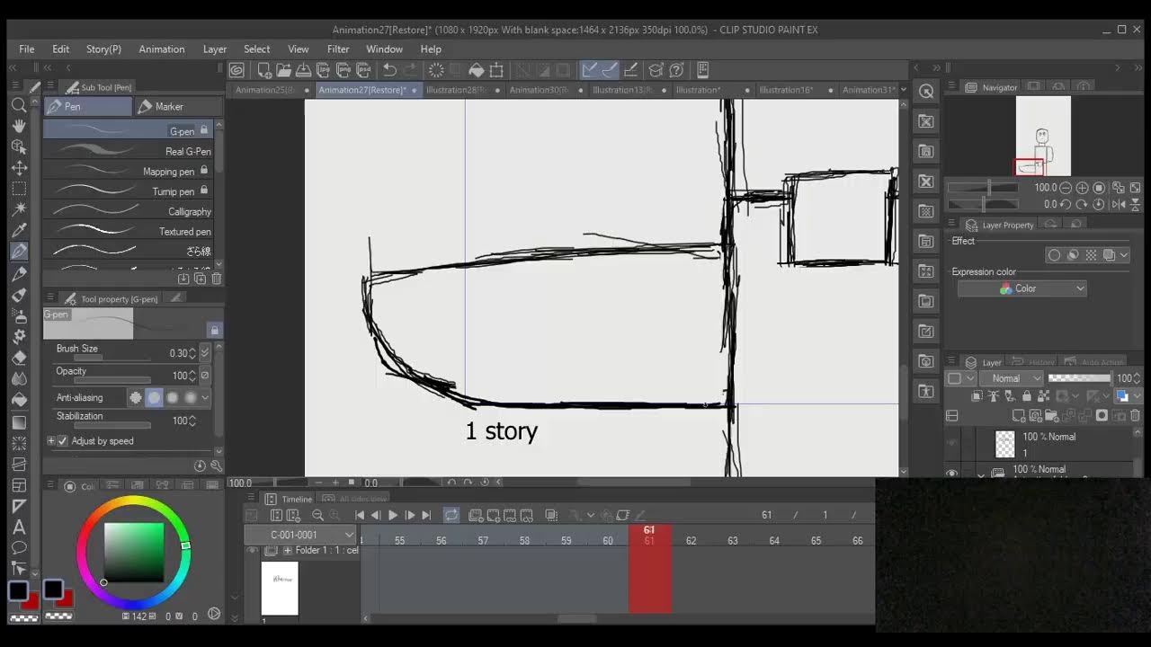Select the Text tool

tap(19, 527)
